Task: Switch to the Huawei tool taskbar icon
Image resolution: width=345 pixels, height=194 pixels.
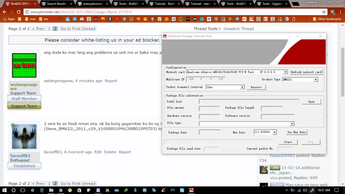Action: [x=191, y=190]
